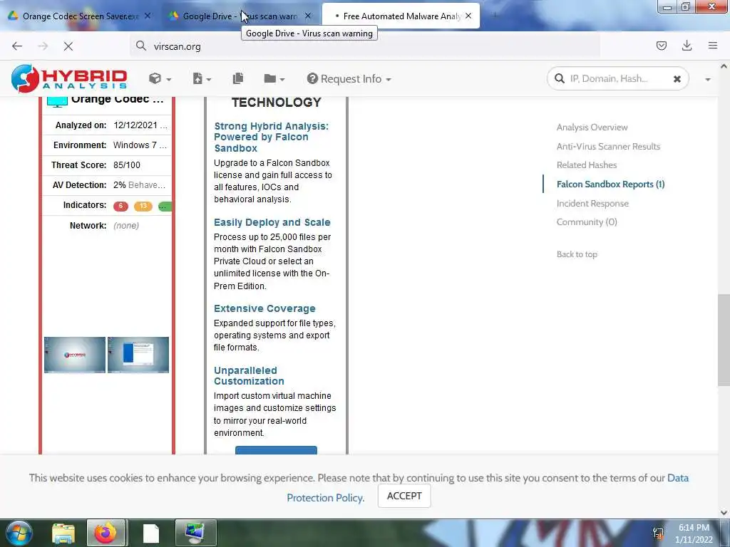
Task: Jump to Community (0) section
Action: [x=587, y=222]
